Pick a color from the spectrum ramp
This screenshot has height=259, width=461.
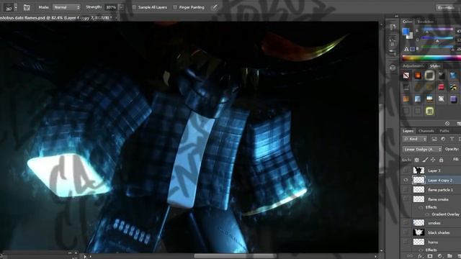click(x=431, y=58)
